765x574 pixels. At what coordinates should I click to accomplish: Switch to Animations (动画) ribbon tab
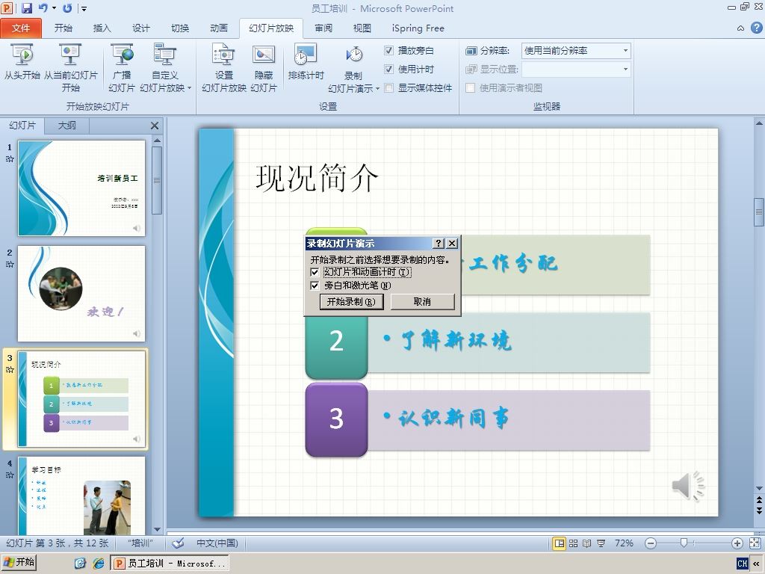pos(219,28)
